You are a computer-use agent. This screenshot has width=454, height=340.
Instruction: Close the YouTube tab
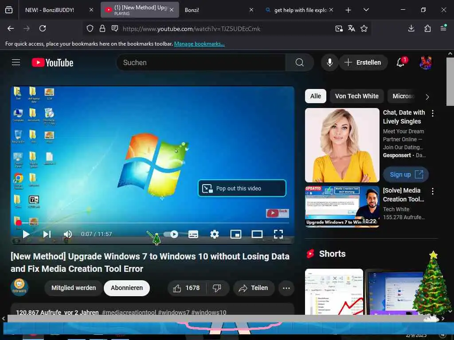[172, 10]
